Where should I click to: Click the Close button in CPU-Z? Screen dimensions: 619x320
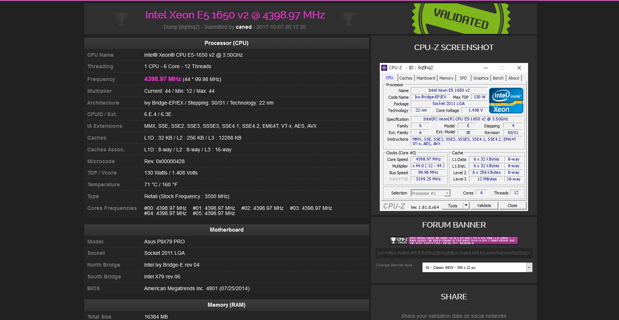512,205
